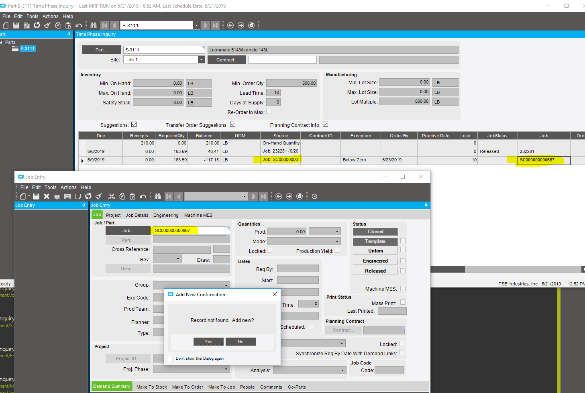
Task: Open the Analysis dropdown
Action: point(343,370)
